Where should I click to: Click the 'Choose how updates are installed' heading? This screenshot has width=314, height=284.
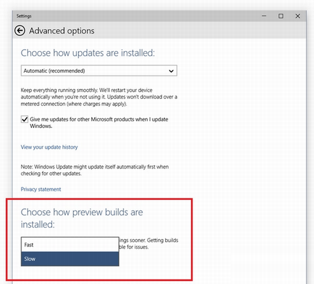(x=88, y=53)
